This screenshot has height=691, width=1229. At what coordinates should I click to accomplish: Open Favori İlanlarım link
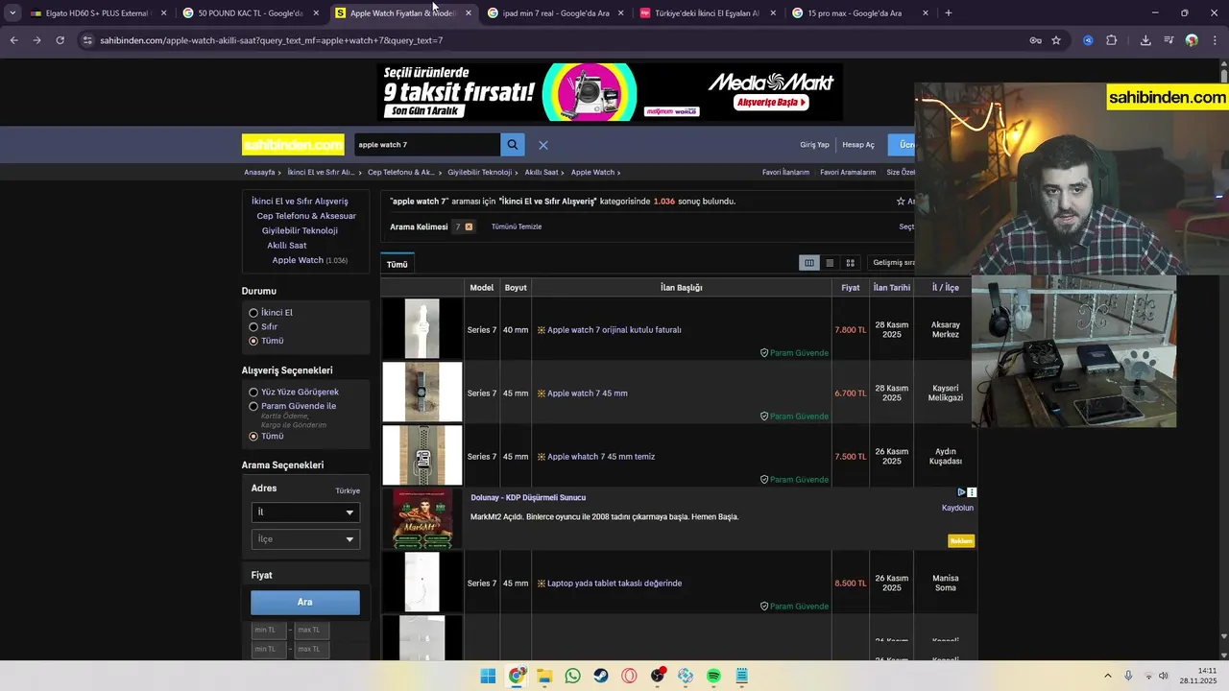click(785, 173)
